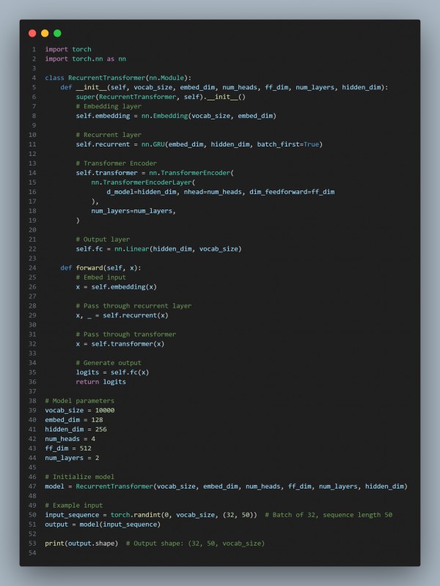Click 'import torch.nn as nn' line

click(85, 59)
